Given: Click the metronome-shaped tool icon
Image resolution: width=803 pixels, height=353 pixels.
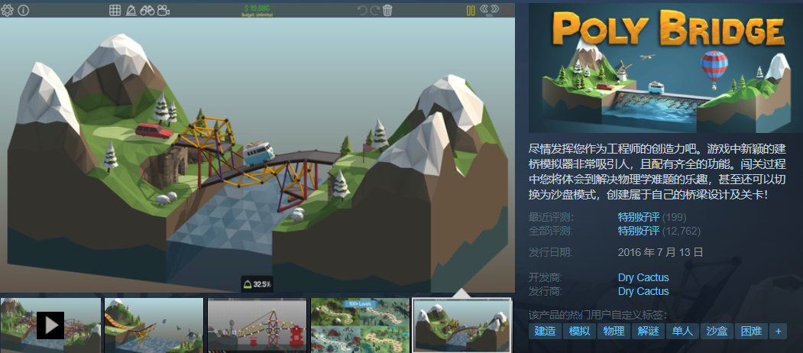Looking at the screenshot, I should point(131,10).
